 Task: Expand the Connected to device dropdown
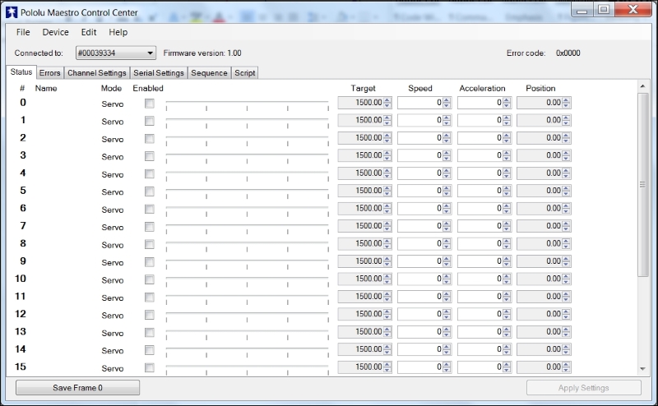116,53
